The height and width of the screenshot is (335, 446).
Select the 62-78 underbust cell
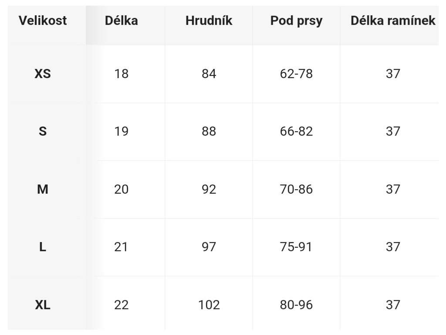click(296, 74)
